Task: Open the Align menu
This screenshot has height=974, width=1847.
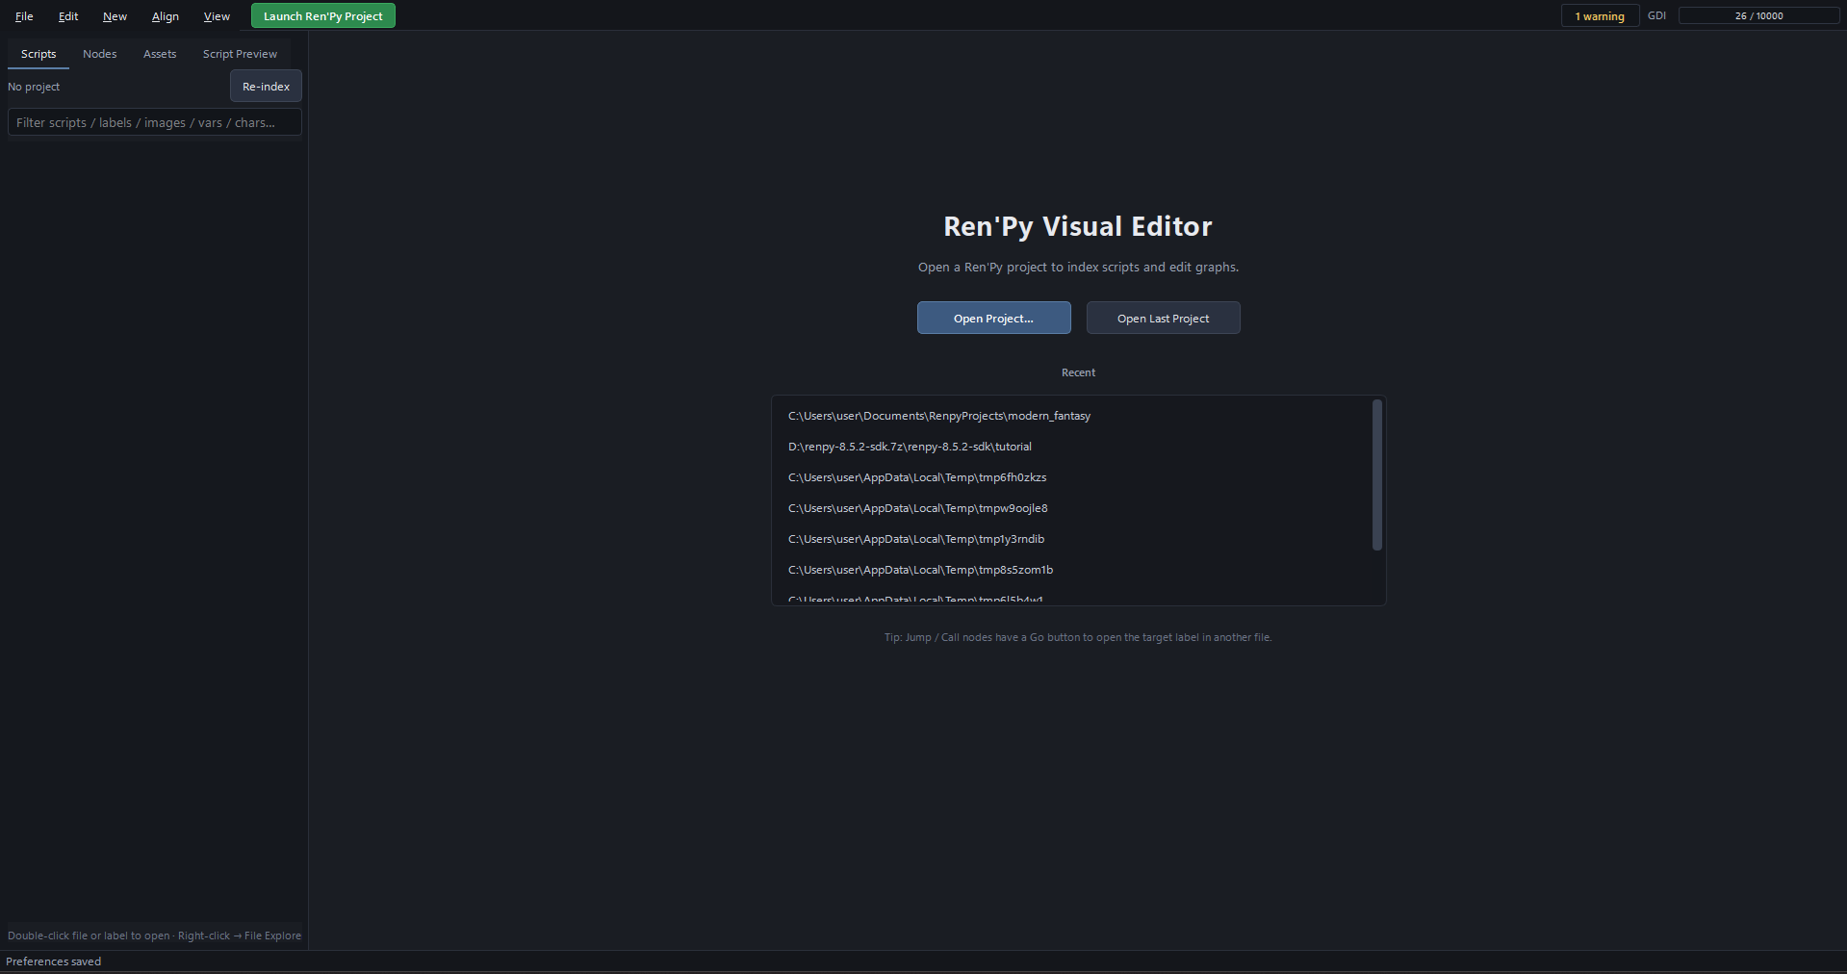Action: point(166,16)
